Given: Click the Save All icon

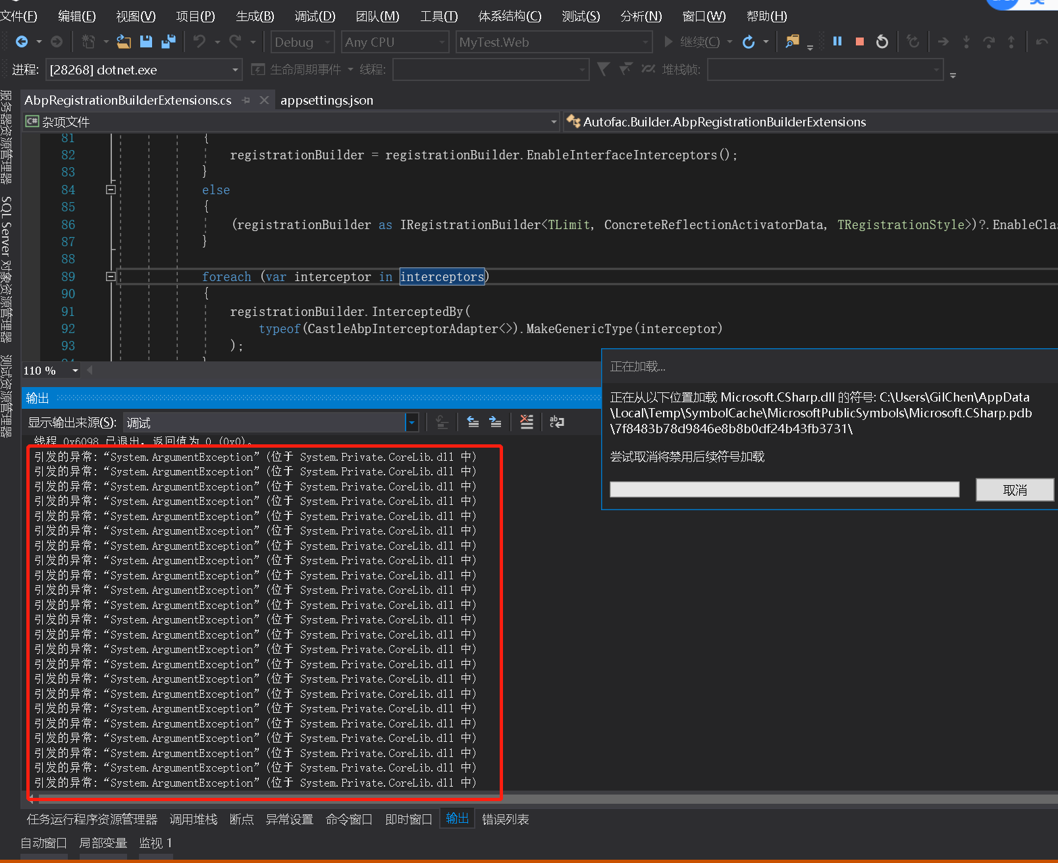Looking at the screenshot, I should tap(169, 41).
